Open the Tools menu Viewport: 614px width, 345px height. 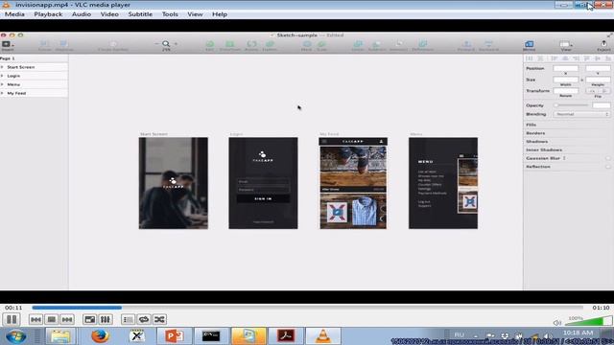170,14
